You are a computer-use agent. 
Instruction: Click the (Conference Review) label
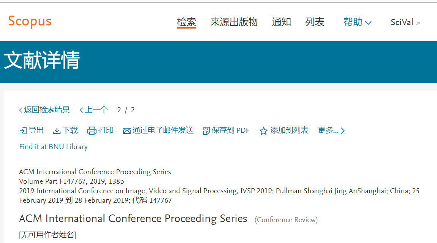pos(286,220)
